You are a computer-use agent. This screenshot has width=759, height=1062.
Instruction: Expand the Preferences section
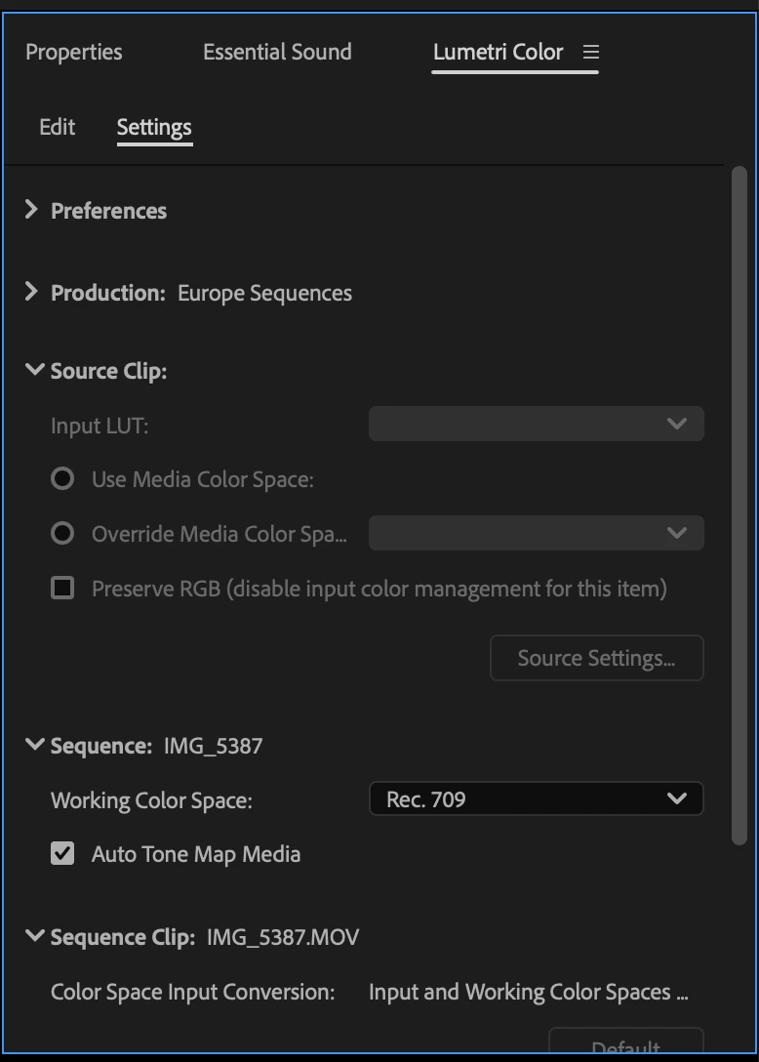tap(32, 210)
